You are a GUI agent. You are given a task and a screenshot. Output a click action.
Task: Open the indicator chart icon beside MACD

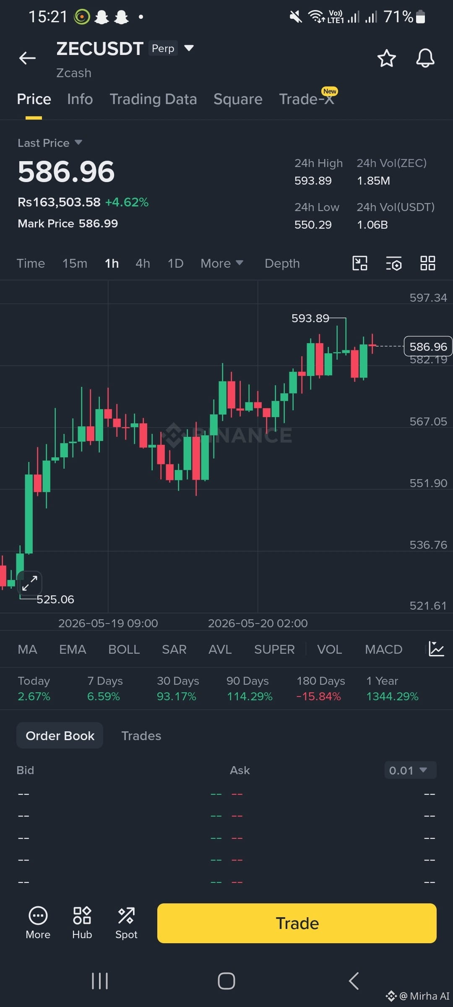(436, 649)
